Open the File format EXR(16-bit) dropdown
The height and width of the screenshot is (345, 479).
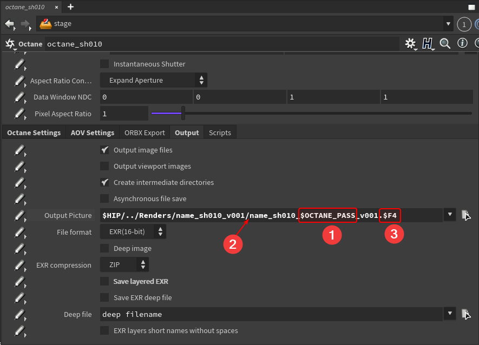[x=133, y=232]
